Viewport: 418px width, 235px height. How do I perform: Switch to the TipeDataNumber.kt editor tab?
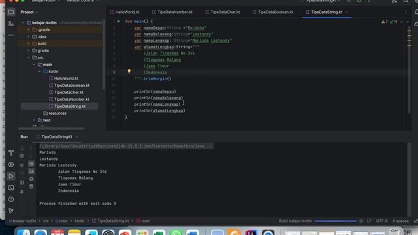coord(172,12)
